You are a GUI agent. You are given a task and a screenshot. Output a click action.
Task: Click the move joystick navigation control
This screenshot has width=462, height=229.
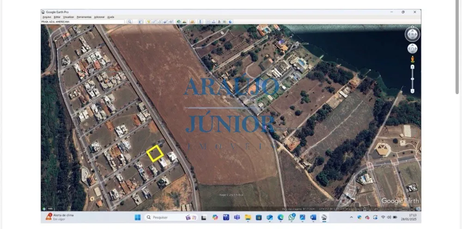click(412, 48)
